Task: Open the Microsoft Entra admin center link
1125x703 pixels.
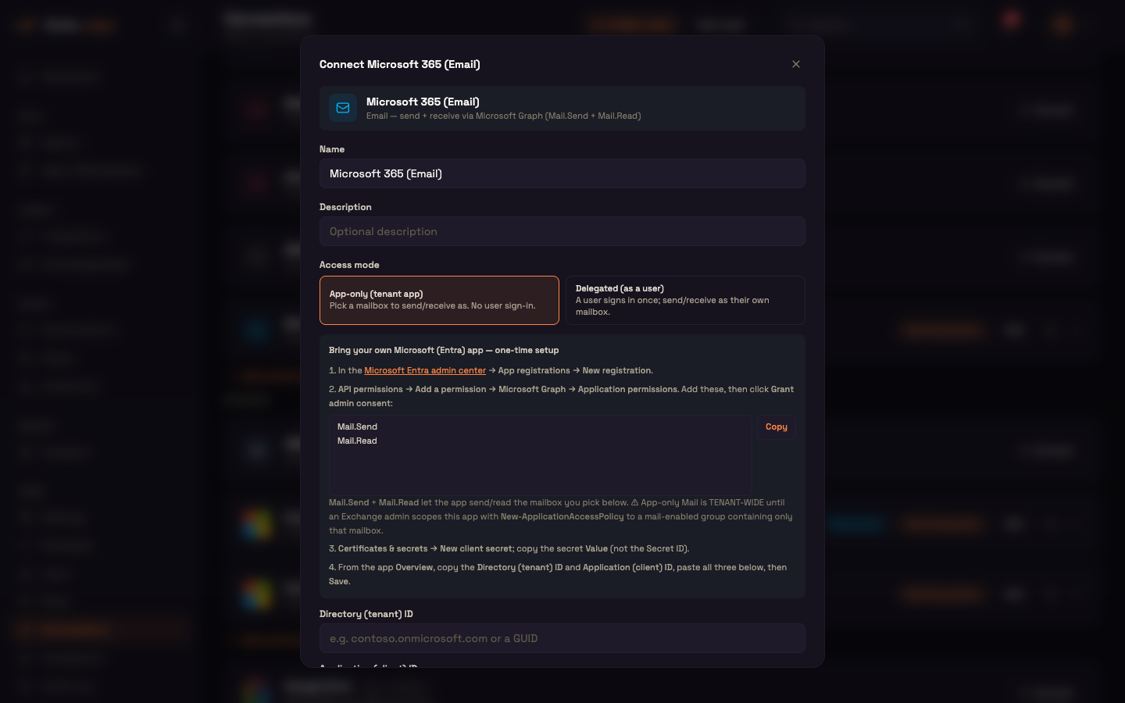Action: pos(425,370)
